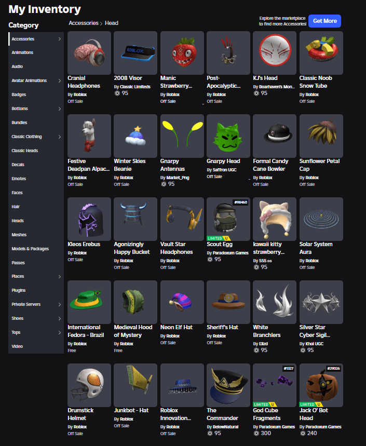The height and width of the screenshot is (446, 366).
Task: Expand the Classic Clothing category arrow
Action: click(59, 137)
